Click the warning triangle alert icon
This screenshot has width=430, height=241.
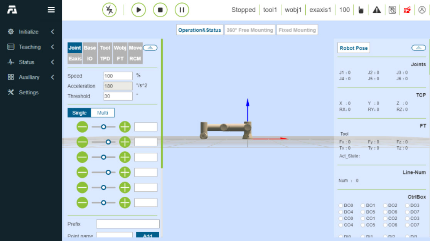click(377, 10)
